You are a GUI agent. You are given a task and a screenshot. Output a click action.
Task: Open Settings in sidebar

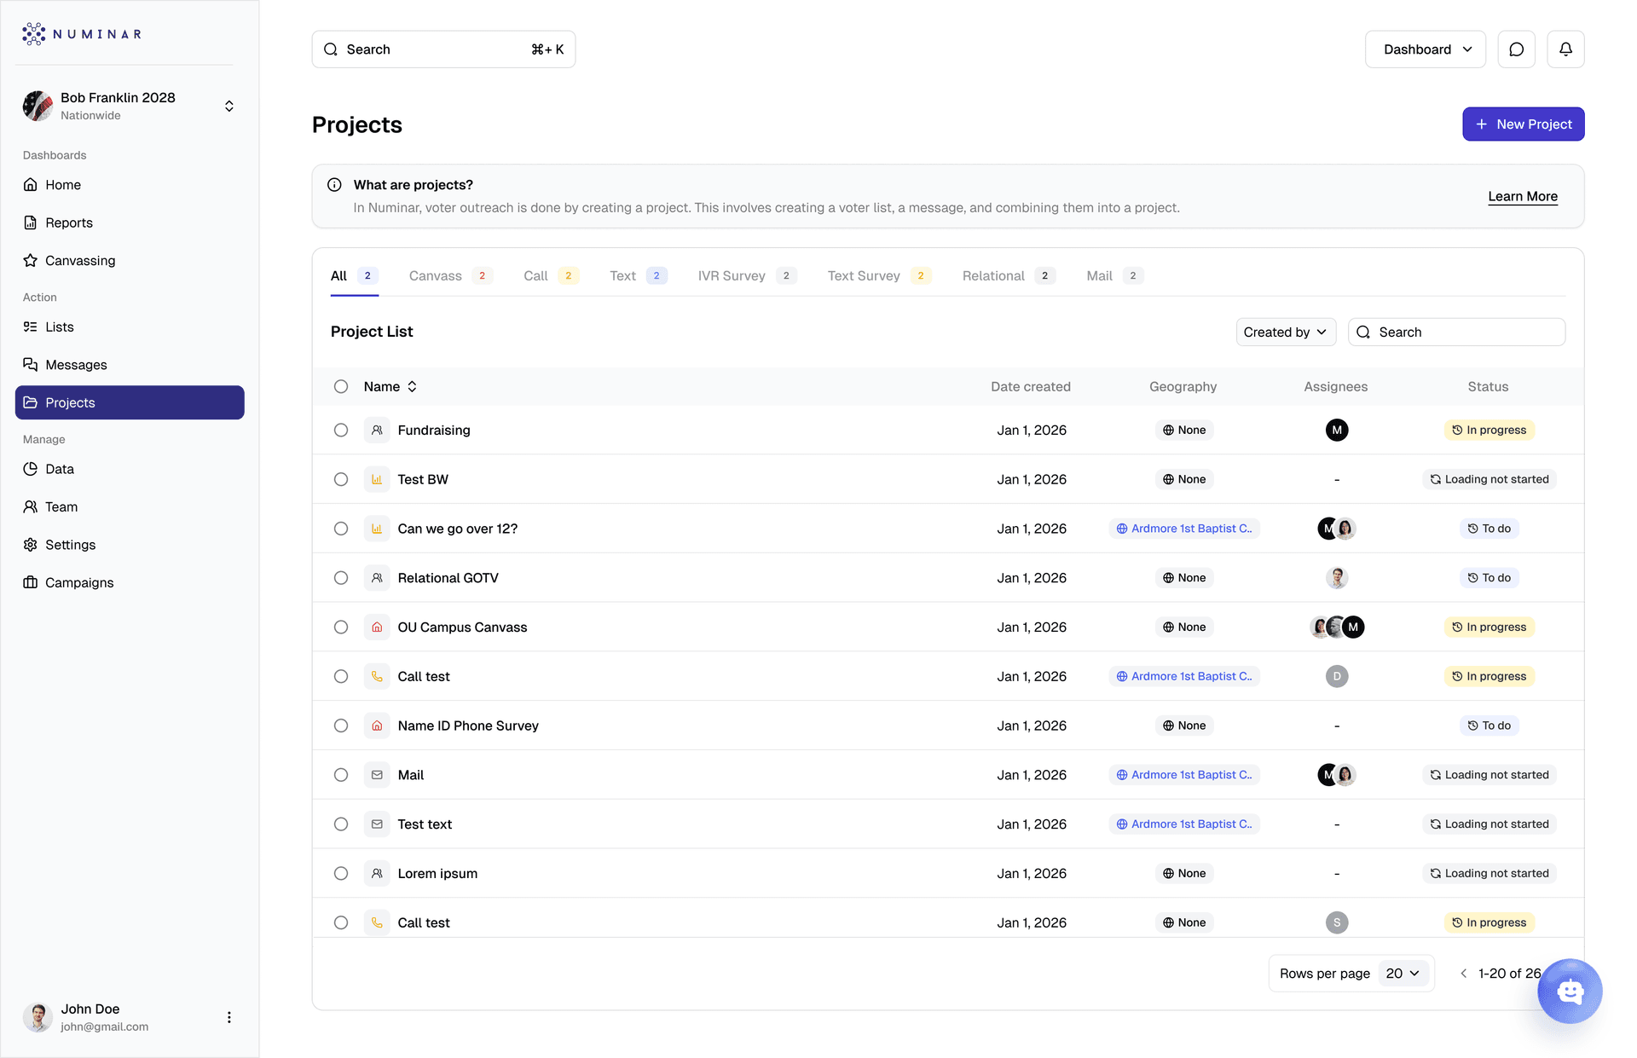130,545
